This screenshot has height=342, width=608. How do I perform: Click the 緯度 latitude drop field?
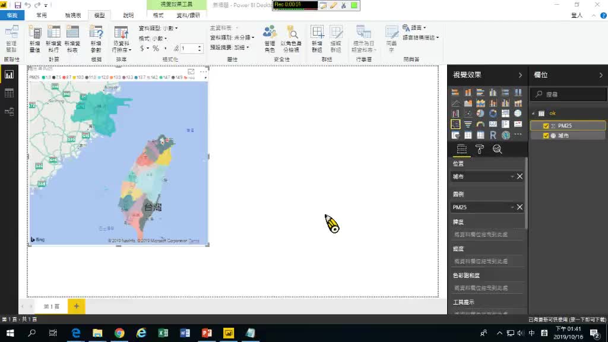click(487, 234)
